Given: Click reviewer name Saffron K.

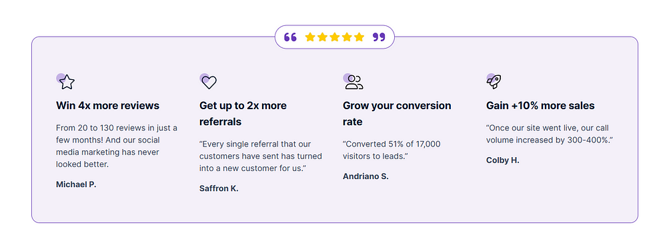Looking at the screenshot, I should click(x=219, y=188).
